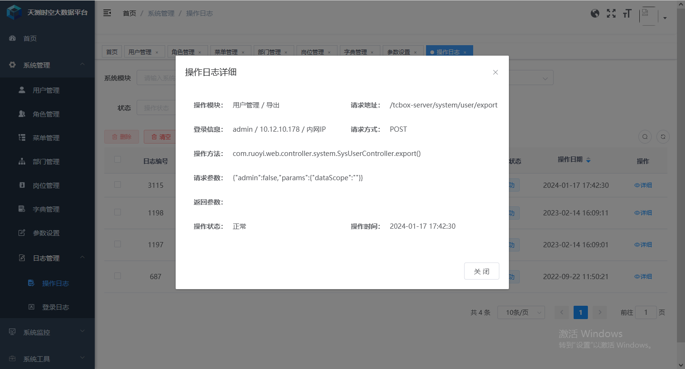Check the select-all checkbox in the table header

click(117, 160)
